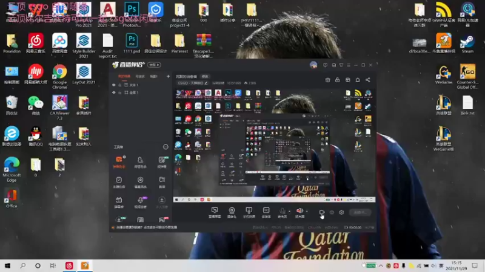Open the mode pill dropdown next to logo
Screen dimensions: 485x272
click(155, 65)
